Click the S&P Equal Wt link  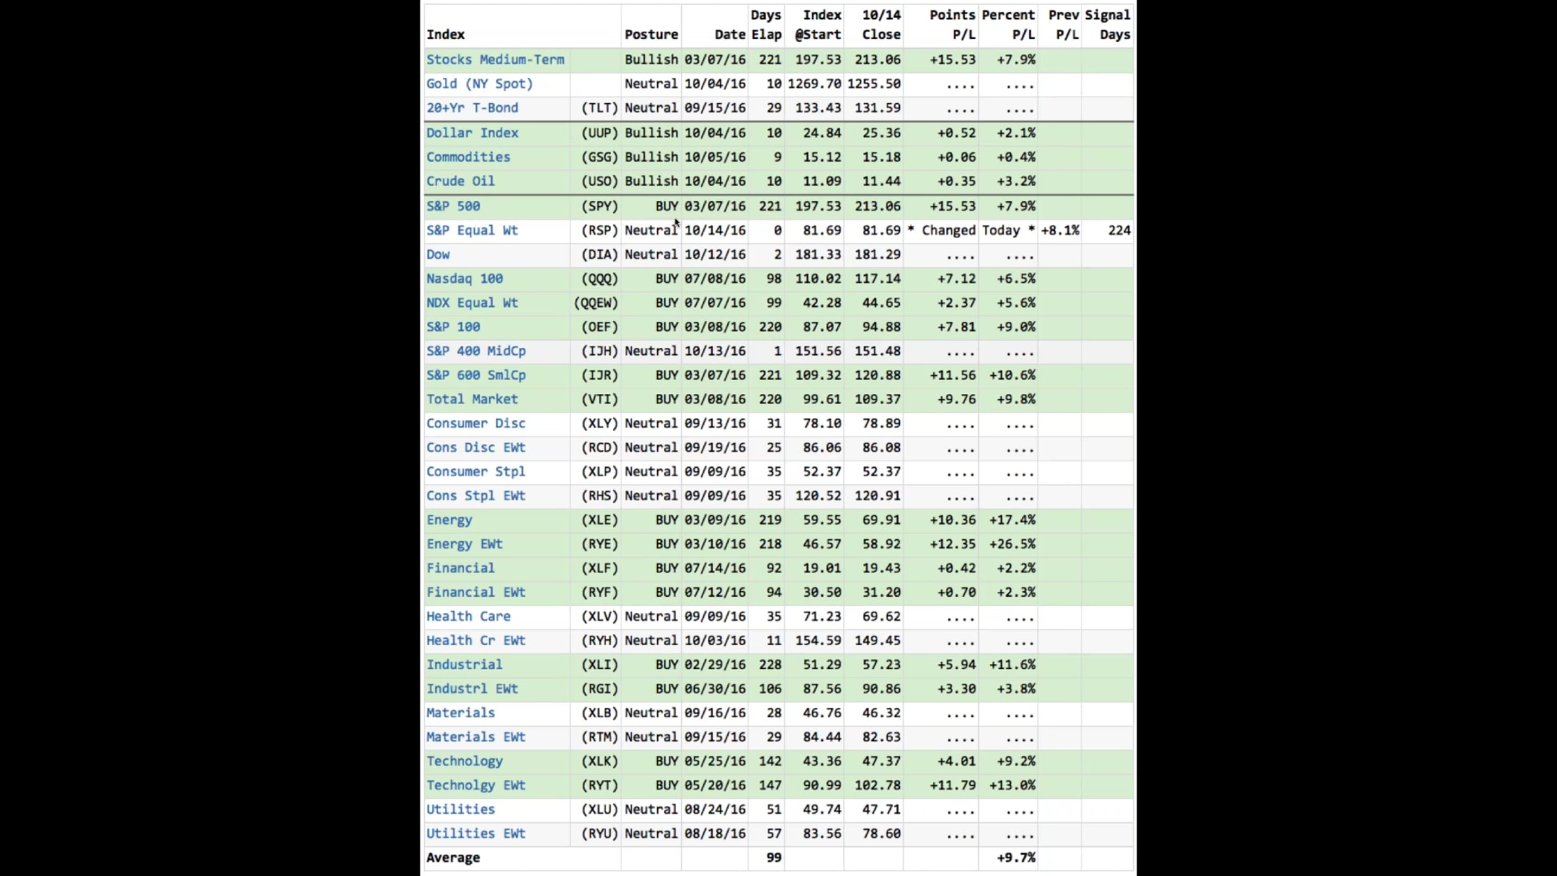coord(472,230)
